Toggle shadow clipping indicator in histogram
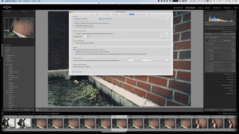This screenshot has width=239, height=134. [x=206, y=14]
